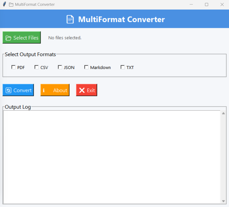Open the file picker with Select Files
Image resolution: width=229 pixels, height=207 pixels.
(22, 37)
